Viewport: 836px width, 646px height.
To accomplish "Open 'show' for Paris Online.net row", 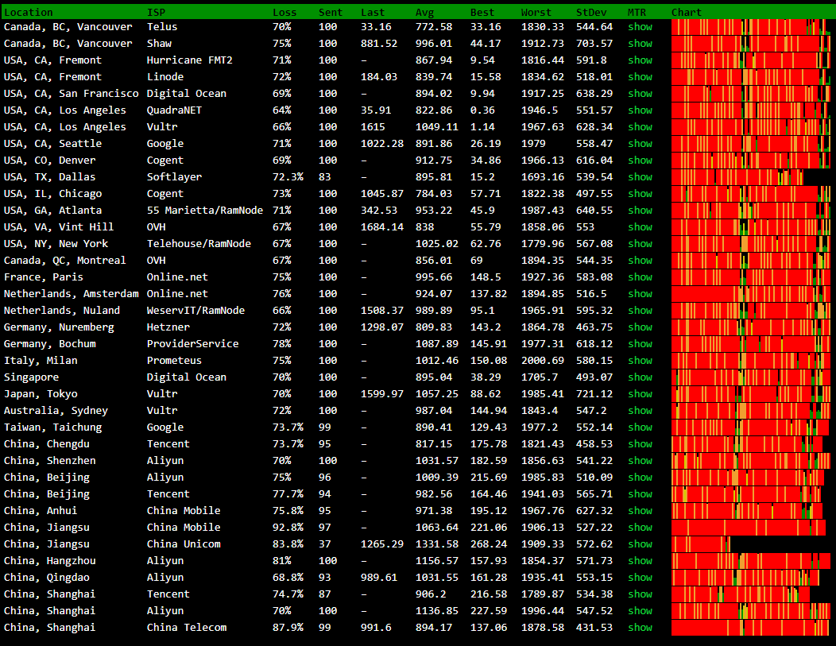I will [x=640, y=277].
